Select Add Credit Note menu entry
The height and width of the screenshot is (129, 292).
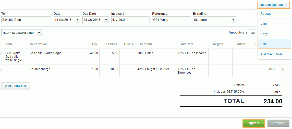tap(271, 54)
